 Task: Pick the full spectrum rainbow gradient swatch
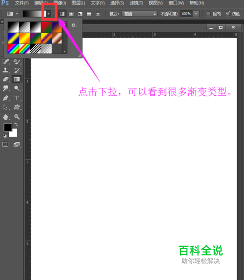pyautogui.click(x=13, y=48)
